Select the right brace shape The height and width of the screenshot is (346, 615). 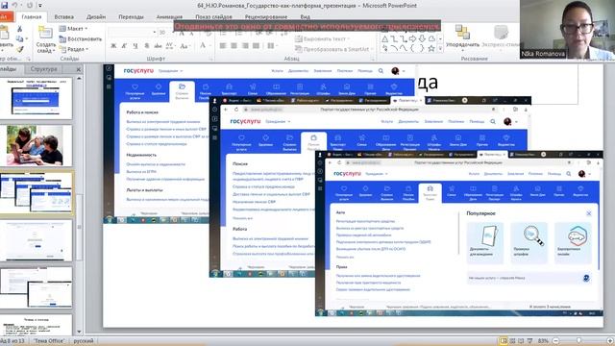tap(422, 48)
